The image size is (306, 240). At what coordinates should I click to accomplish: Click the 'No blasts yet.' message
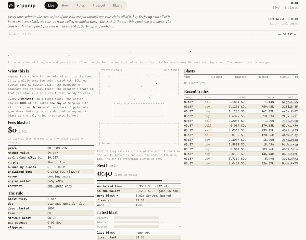pyautogui.click(x=195, y=83)
